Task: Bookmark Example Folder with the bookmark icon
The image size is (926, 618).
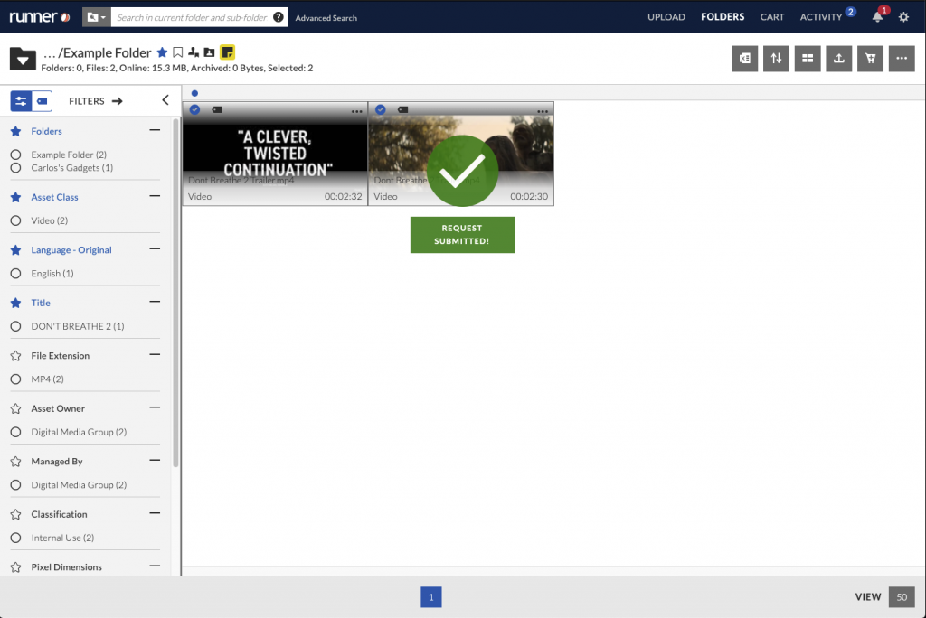Action: (x=178, y=52)
